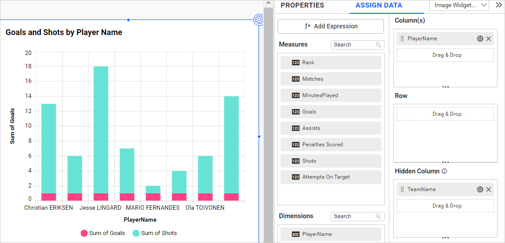
Task: Switch to the PROPERTIES tab
Action: click(x=302, y=5)
